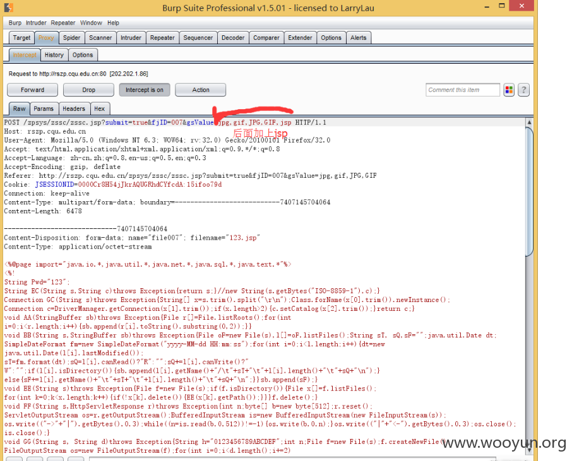The height and width of the screenshot is (461, 572).
Task: View the Alerts tab
Action: coord(358,38)
